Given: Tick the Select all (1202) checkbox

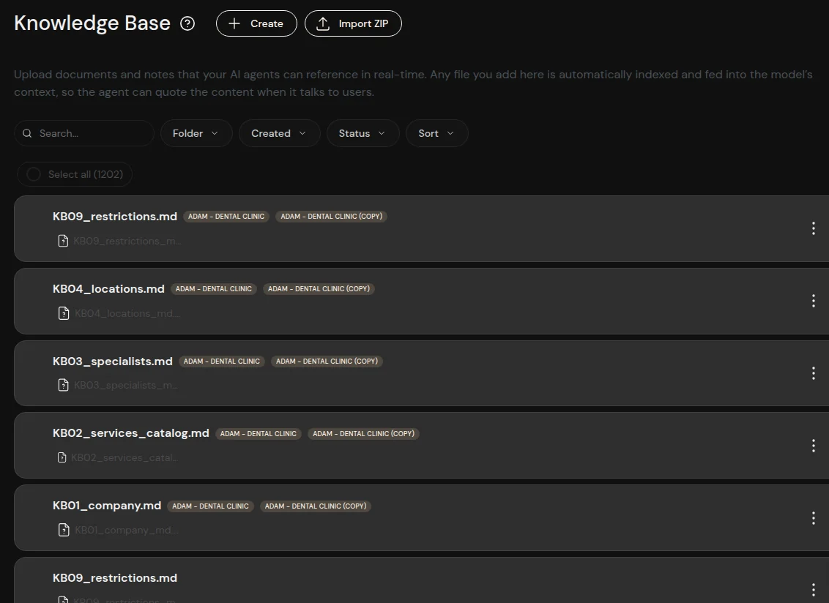Looking at the screenshot, I should tap(33, 174).
